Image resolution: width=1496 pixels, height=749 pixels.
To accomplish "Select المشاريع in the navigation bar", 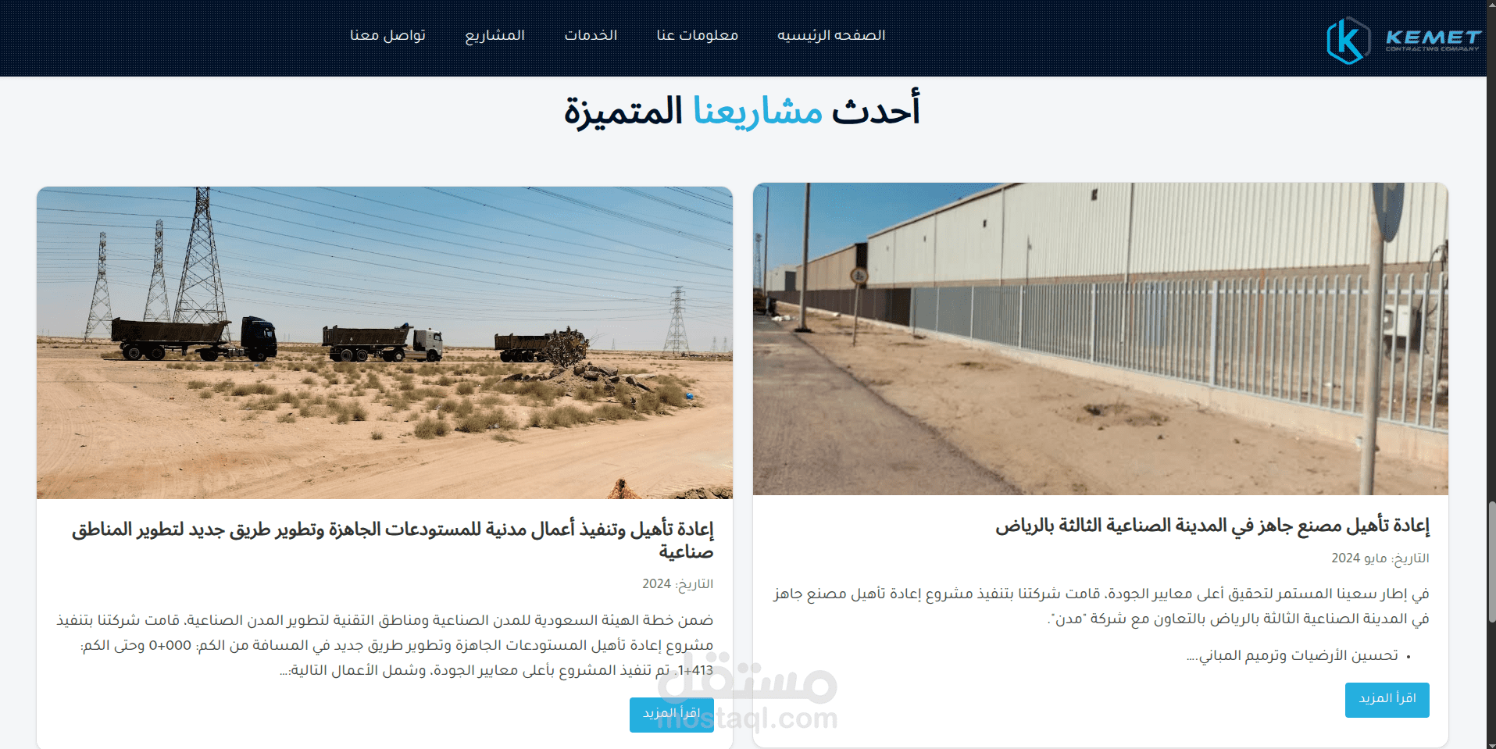I will coord(495,36).
